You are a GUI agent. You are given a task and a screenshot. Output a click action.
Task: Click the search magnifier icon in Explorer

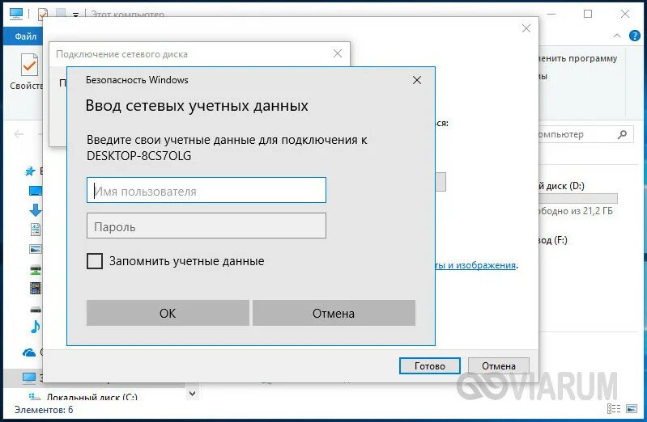(x=622, y=134)
